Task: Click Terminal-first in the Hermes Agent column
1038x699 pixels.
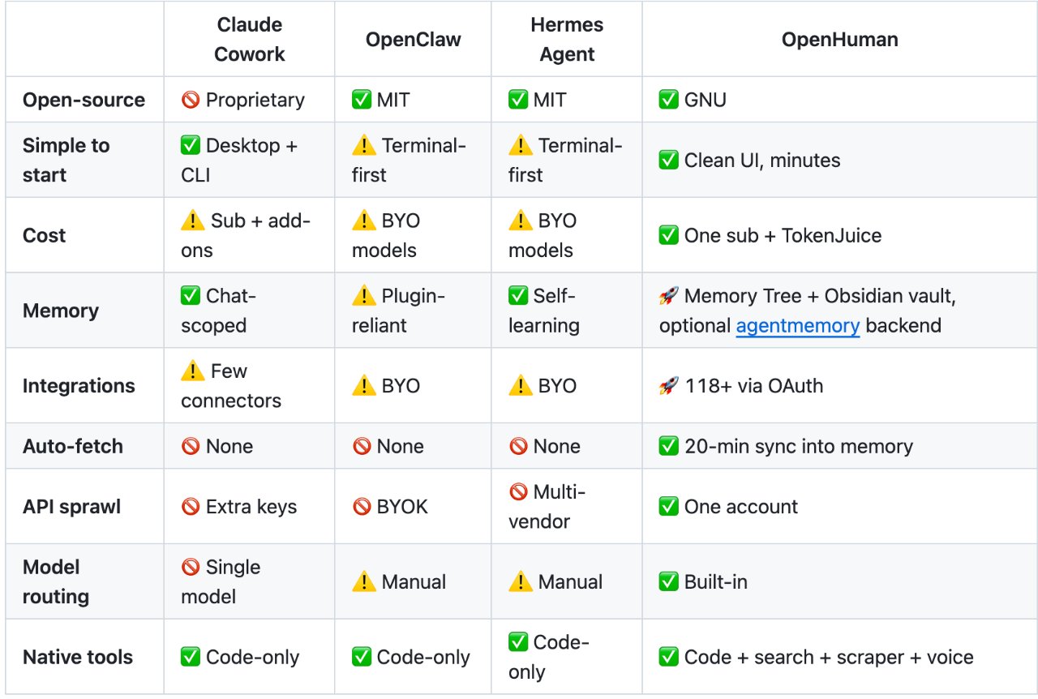Action: (566, 160)
